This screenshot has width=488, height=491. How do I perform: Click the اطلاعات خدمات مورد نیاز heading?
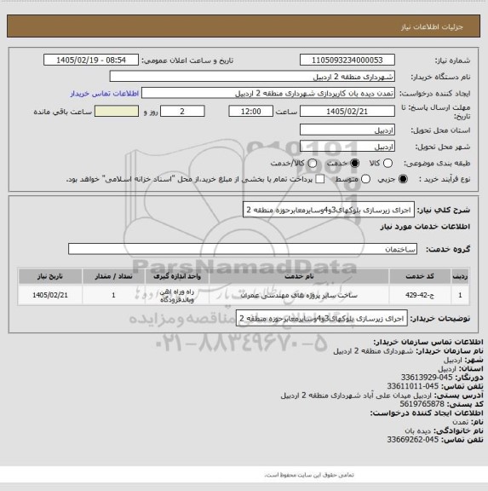pos(425,227)
